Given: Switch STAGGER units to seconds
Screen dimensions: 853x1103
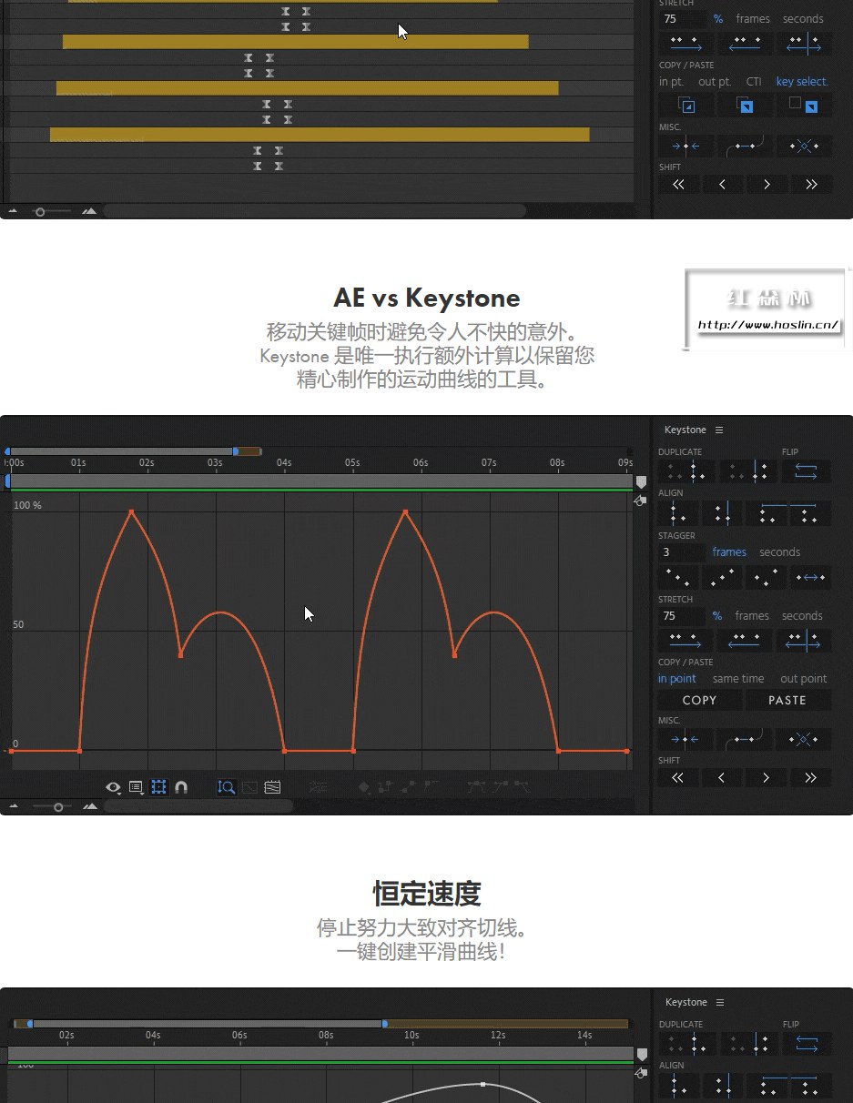Looking at the screenshot, I should (779, 552).
